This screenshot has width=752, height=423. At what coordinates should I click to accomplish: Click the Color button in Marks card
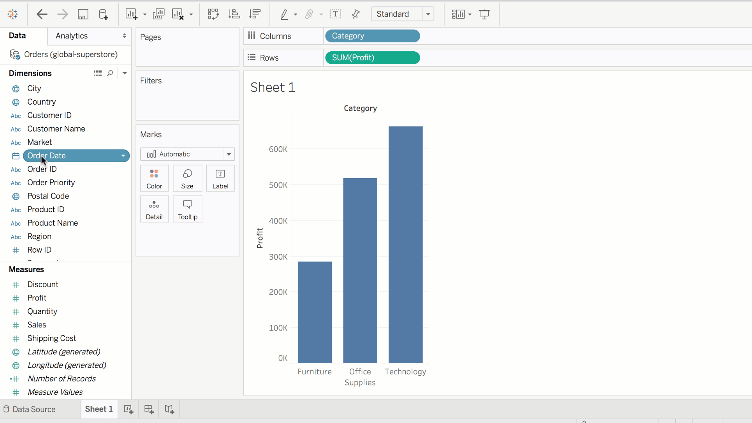point(154,179)
